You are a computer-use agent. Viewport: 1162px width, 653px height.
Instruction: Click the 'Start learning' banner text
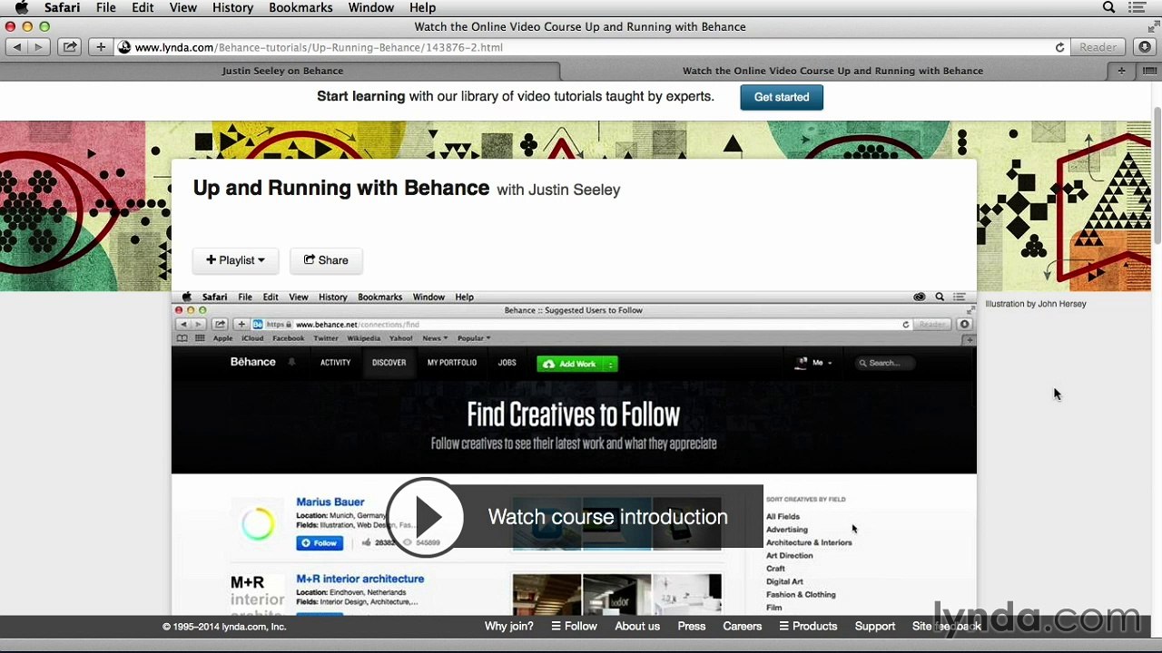pyautogui.click(x=360, y=96)
